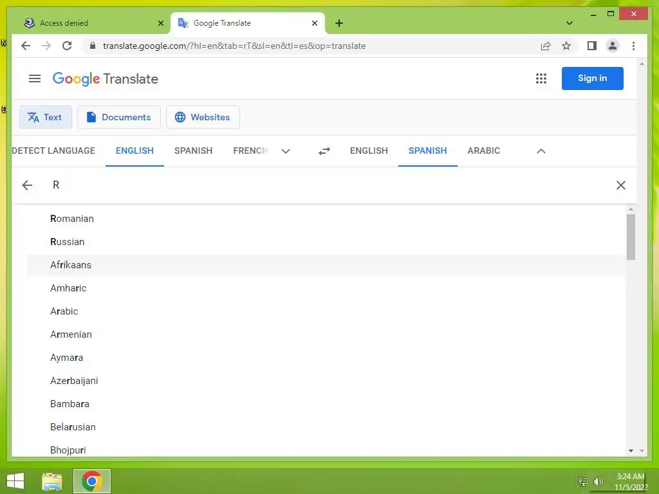This screenshot has height=494, width=659.
Task: Switch to the Access denied tab
Action: click(x=93, y=23)
